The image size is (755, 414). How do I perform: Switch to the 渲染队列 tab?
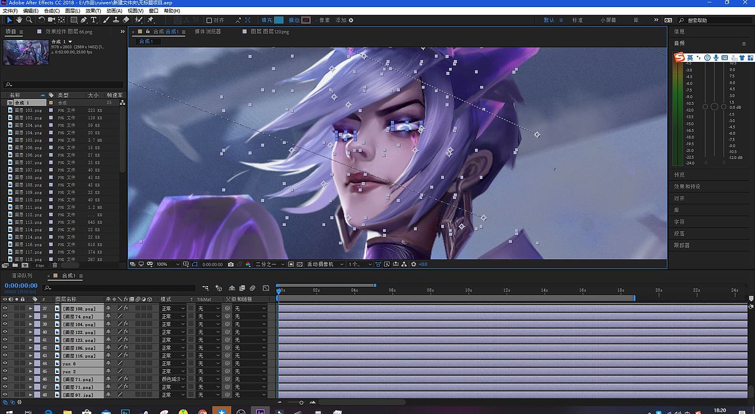coord(22,276)
